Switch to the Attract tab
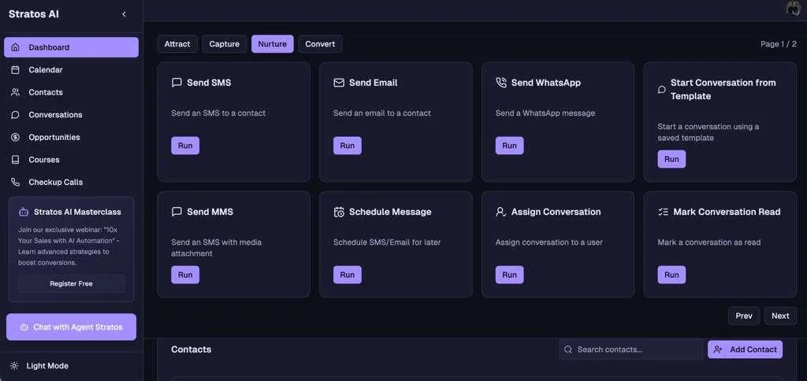This screenshot has height=381, width=807. click(x=177, y=44)
